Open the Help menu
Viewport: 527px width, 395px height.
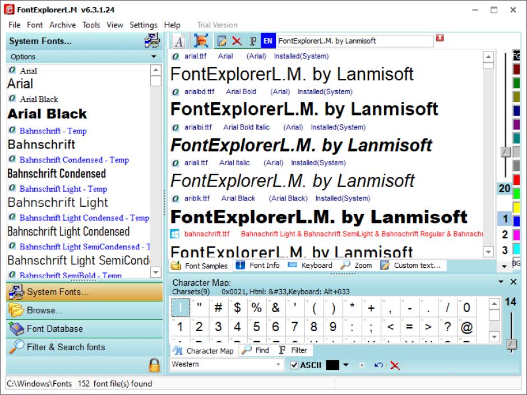[x=172, y=25]
